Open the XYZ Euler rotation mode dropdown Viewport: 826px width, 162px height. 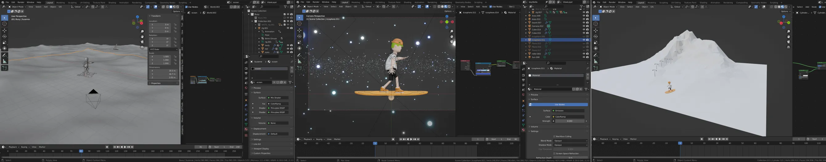[x=164, y=49]
